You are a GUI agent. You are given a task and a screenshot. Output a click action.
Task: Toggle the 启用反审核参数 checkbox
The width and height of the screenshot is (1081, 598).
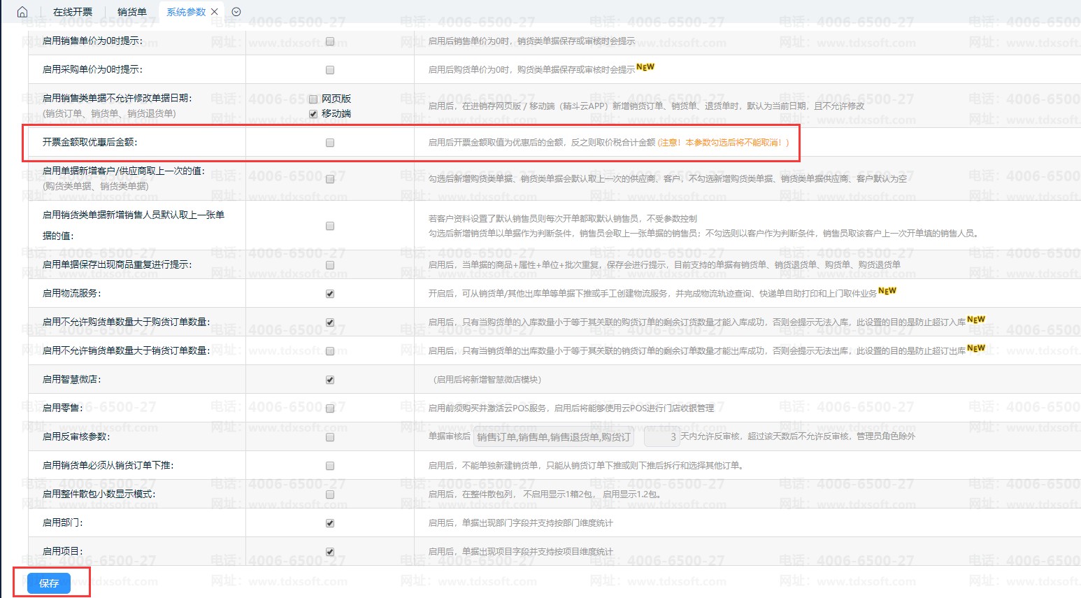pyautogui.click(x=330, y=437)
